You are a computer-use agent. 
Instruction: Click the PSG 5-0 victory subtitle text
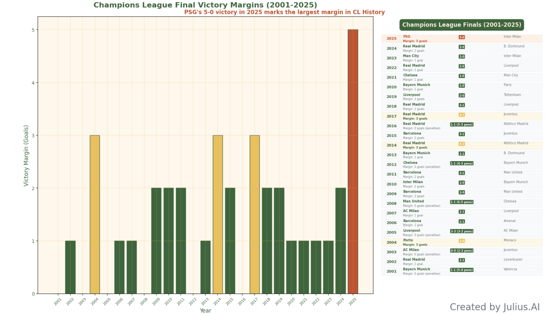(284, 12)
